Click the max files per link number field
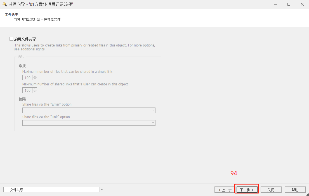 click(27, 78)
